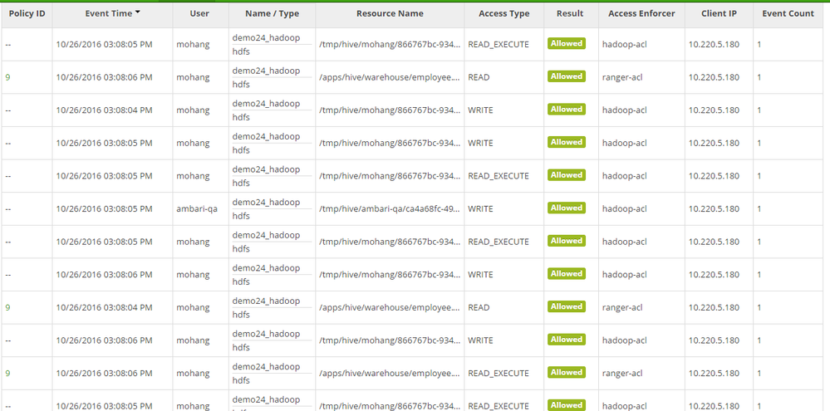Viewport: 830px width, 411px height.
Task: Click hdfs type in the ambari-qa row
Action: [241, 216]
